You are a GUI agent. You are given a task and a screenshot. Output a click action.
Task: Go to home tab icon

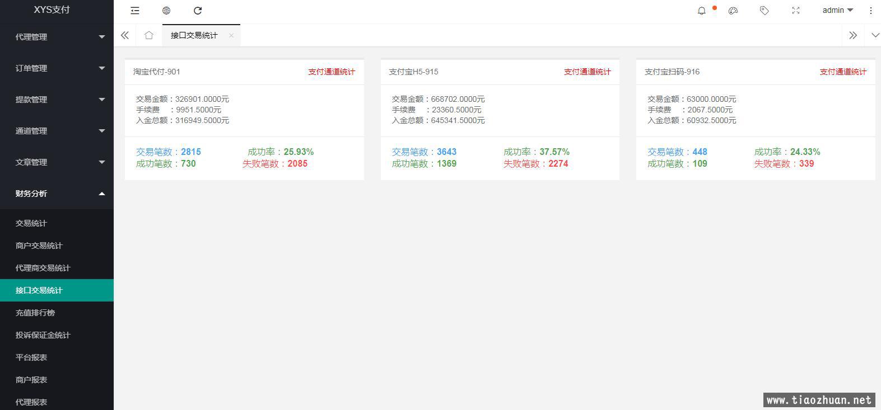(148, 35)
